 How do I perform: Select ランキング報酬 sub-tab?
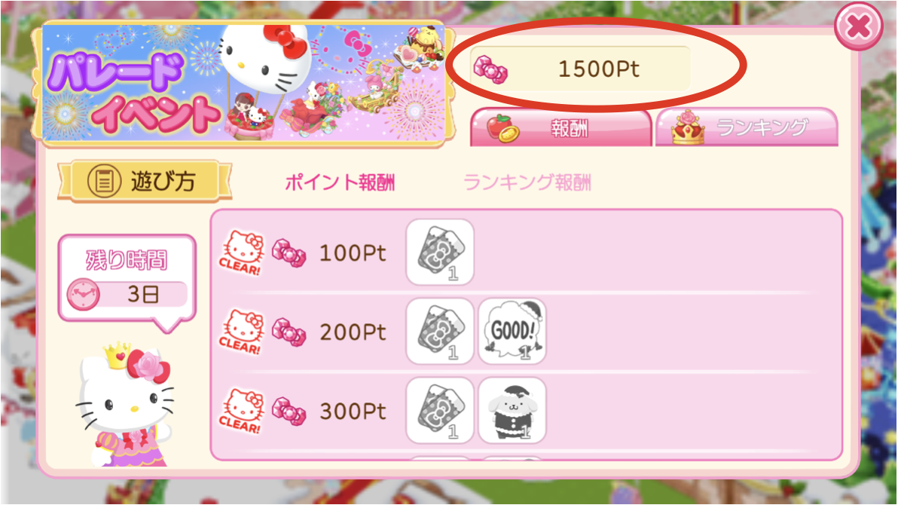click(527, 182)
